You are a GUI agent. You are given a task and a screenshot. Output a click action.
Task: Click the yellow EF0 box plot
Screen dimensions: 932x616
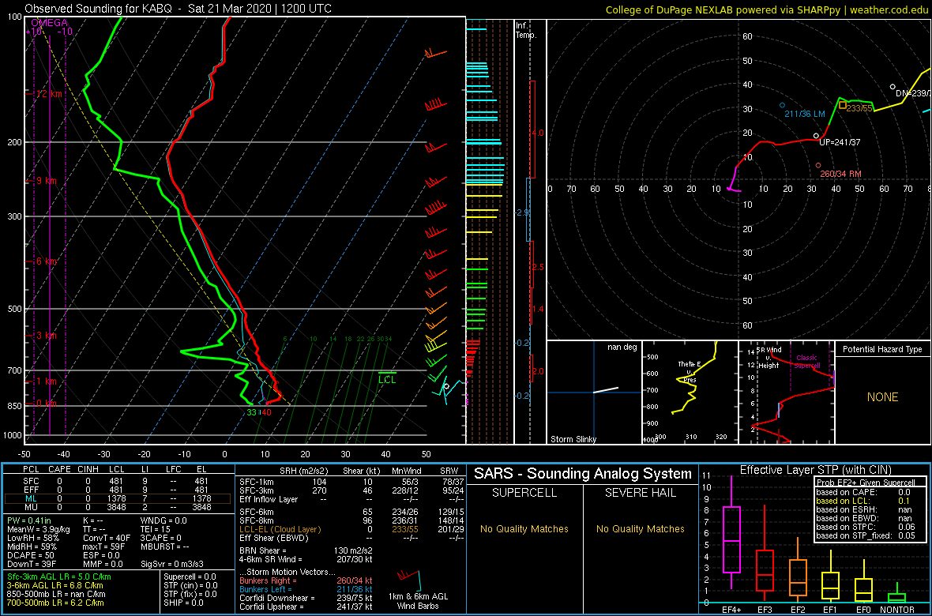pos(865,580)
